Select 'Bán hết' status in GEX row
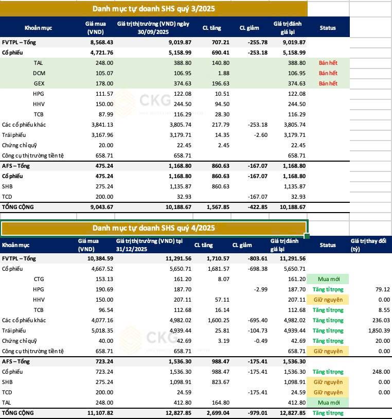Screen dimensions: 392x419 [x=328, y=83]
